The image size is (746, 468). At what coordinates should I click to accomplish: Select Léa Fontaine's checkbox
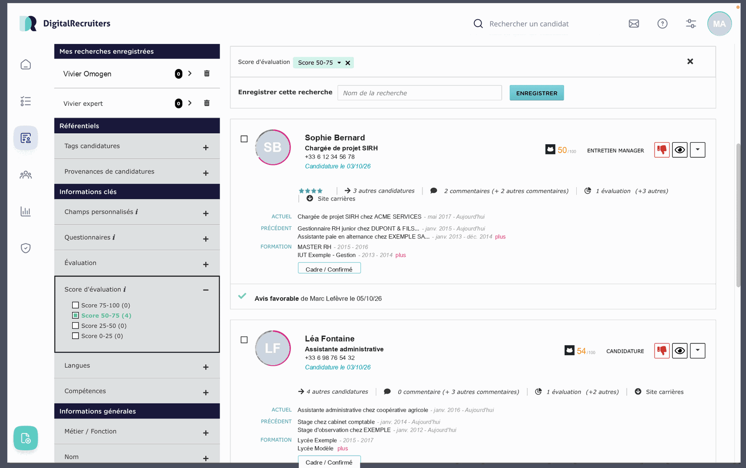pyautogui.click(x=244, y=340)
